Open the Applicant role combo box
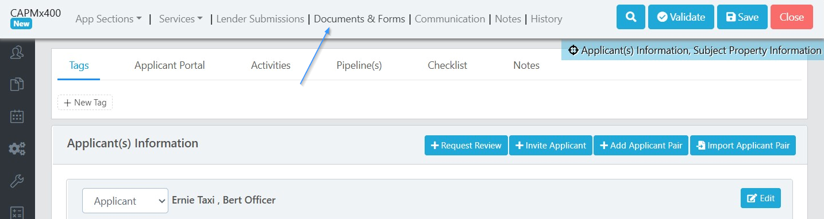This screenshot has width=824, height=219. pos(125,201)
